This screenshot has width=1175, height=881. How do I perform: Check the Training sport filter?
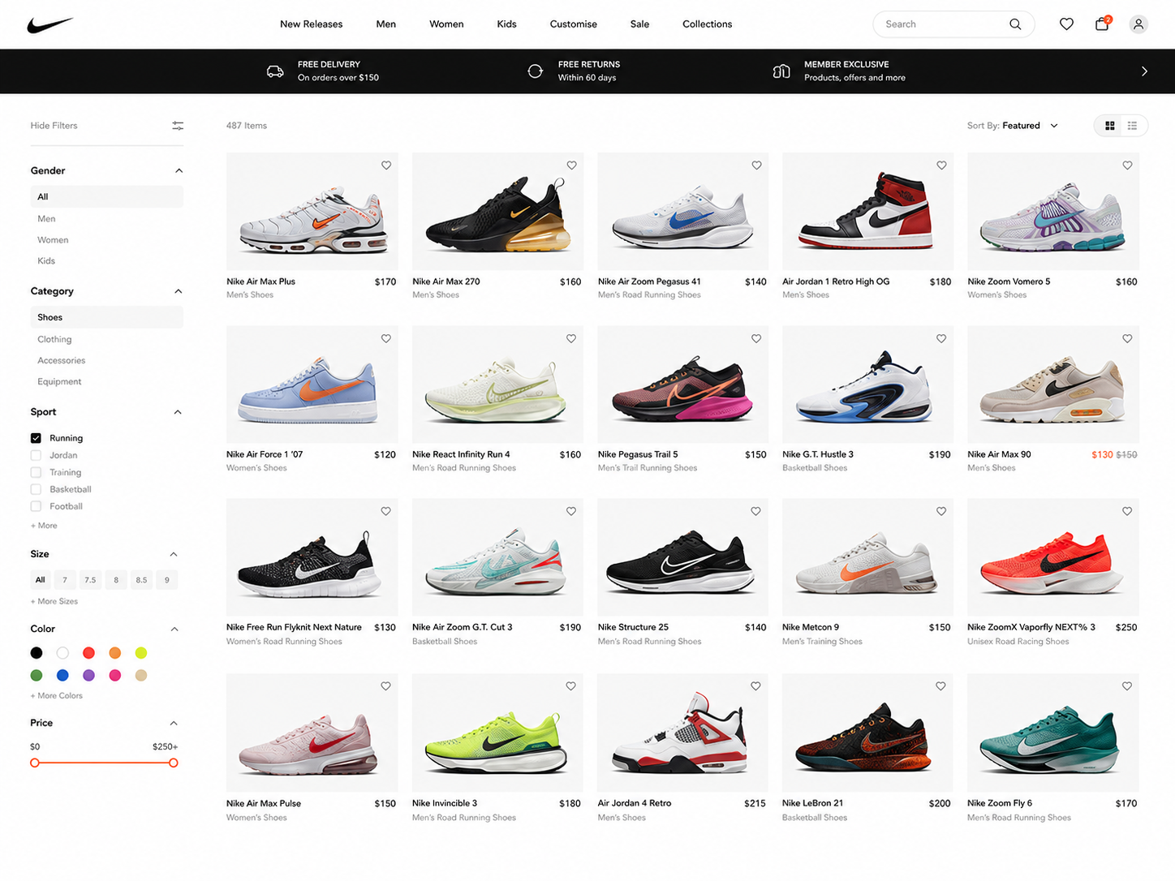point(36,472)
